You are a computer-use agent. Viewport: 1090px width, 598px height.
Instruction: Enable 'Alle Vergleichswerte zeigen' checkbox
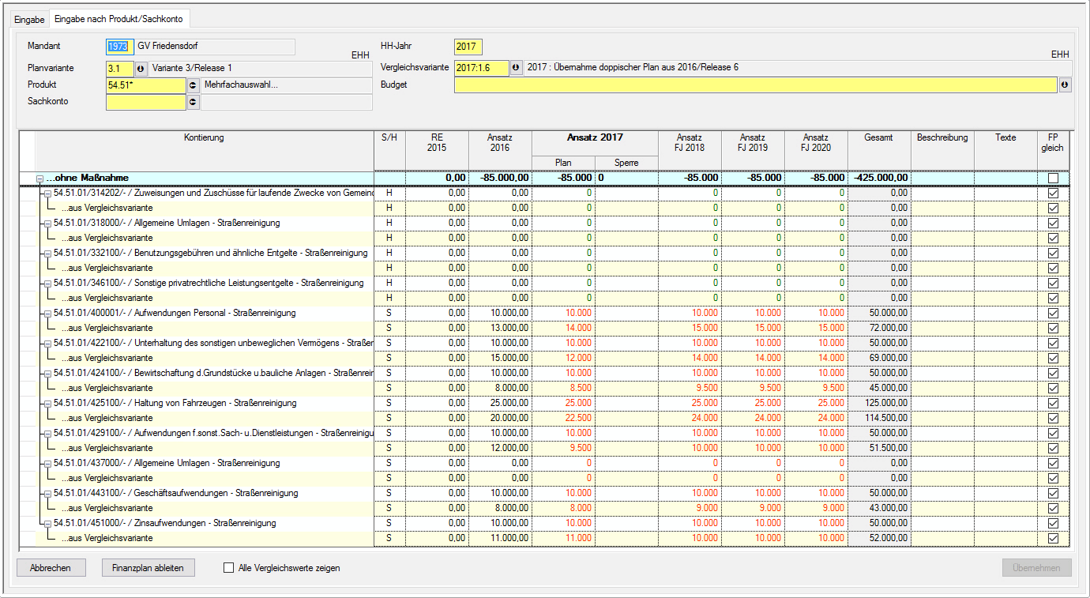(x=229, y=568)
